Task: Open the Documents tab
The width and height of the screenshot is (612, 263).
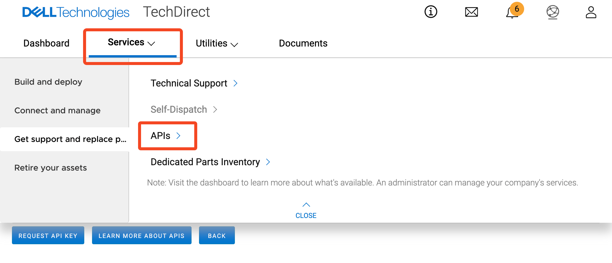Action: 303,43
